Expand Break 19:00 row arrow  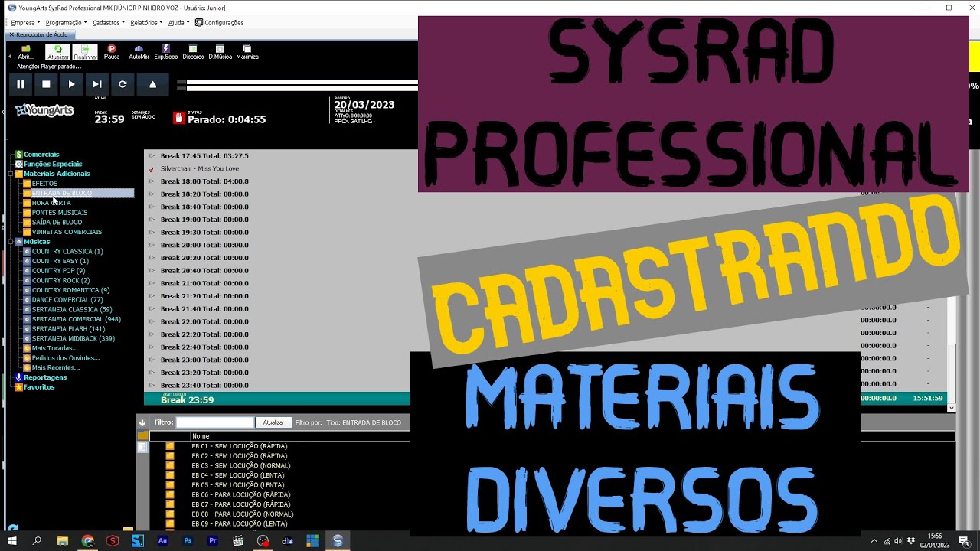(152, 220)
